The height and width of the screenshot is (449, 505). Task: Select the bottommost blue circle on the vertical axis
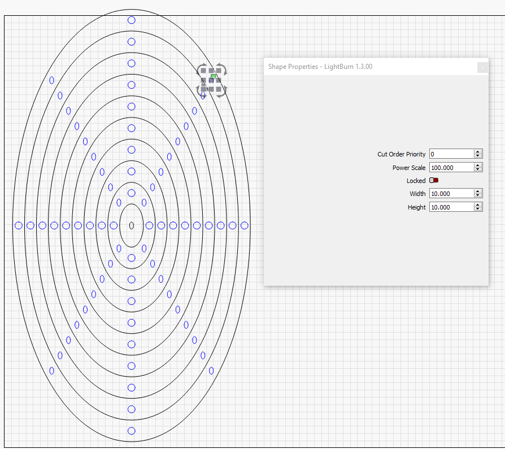[x=132, y=430]
